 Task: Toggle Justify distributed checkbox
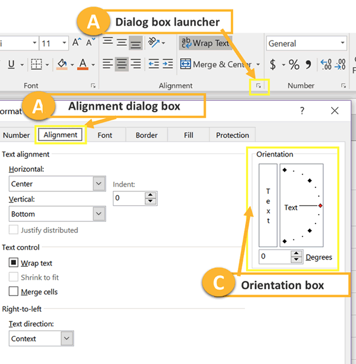tap(14, 230)
